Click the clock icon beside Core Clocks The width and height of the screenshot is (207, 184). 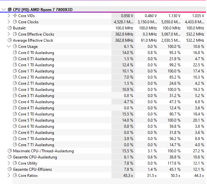pos(15,22)
